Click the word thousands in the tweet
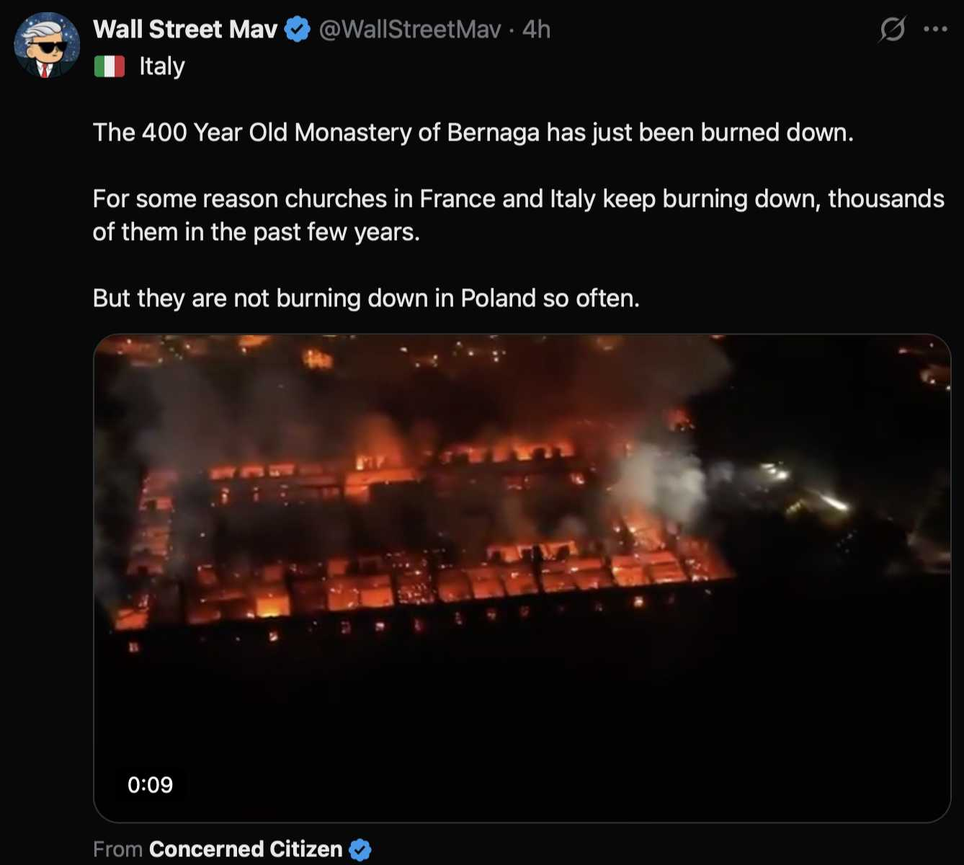 click(885, 199)
